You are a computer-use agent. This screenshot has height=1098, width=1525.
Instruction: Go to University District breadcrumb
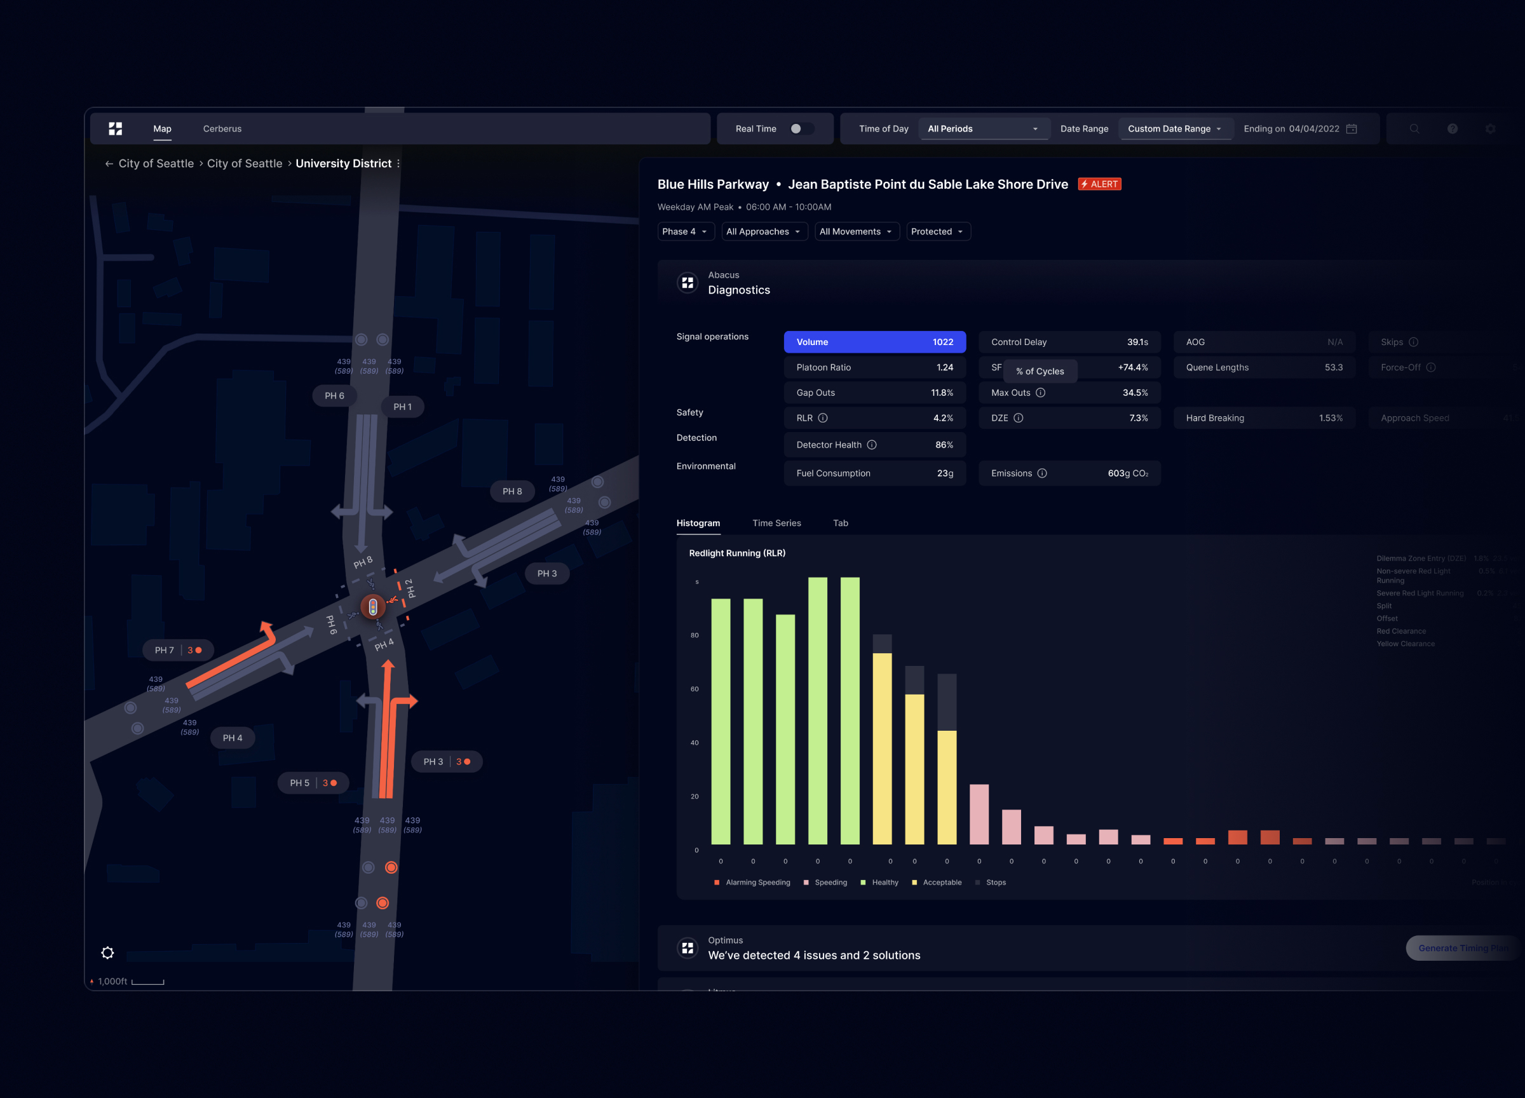coord(343,163)
